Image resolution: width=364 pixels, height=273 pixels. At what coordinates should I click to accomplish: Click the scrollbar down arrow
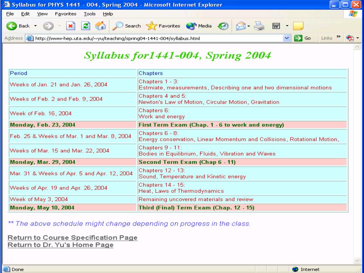click(357, 261)
